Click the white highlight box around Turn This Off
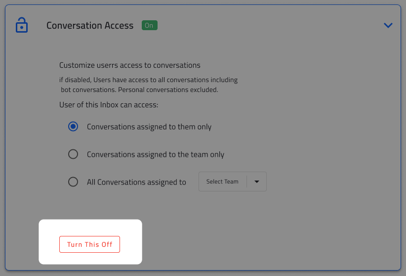This screenshot has width=406, height=276. (90, 242)
